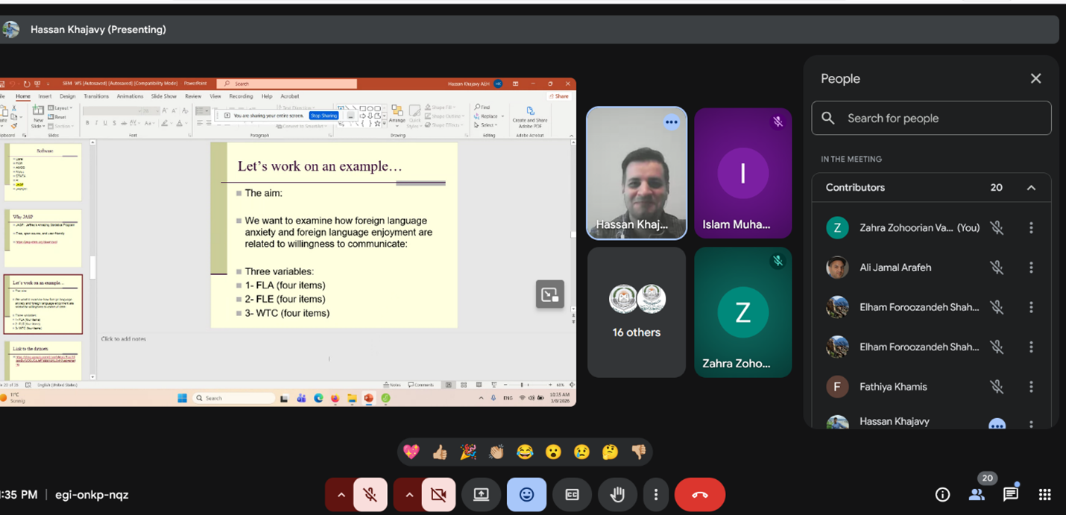Image resolution: width=1066 pixels, height=515 pixels.
Task: Click the meeting details info icon
Action: point(942,494)
